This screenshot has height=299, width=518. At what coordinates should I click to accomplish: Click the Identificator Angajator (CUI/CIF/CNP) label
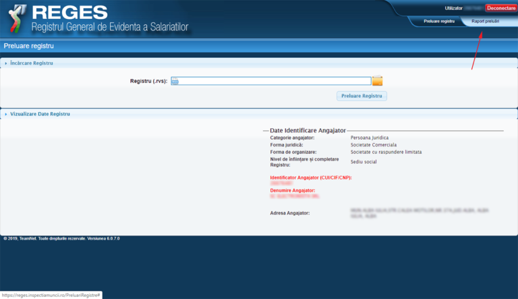(x=311, y=178)
